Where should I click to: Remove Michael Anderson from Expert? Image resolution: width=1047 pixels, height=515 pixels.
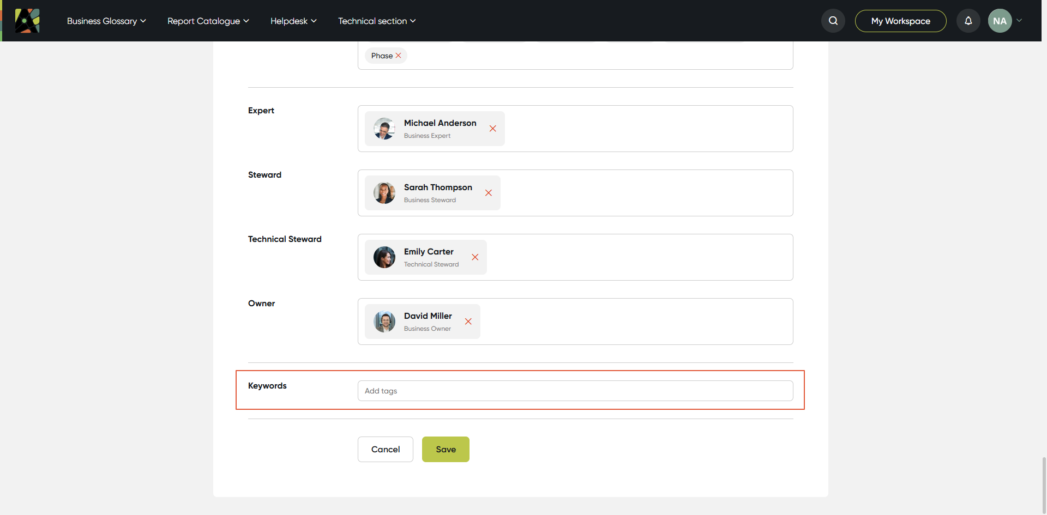coord(492,129)
